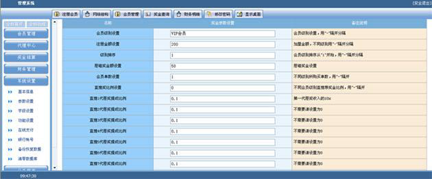
Task: Click the note starting 会员级别排序从
Action: point(328,55)
